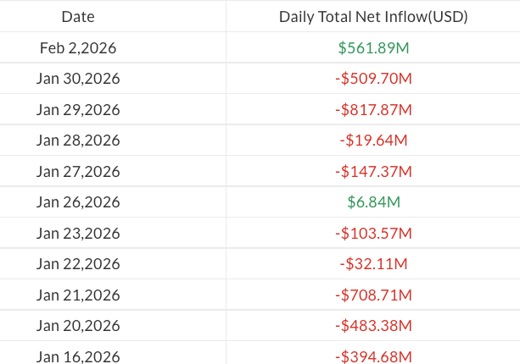Click the -$509.70M outflow value

pyautogui.click(x=373, y=79)
